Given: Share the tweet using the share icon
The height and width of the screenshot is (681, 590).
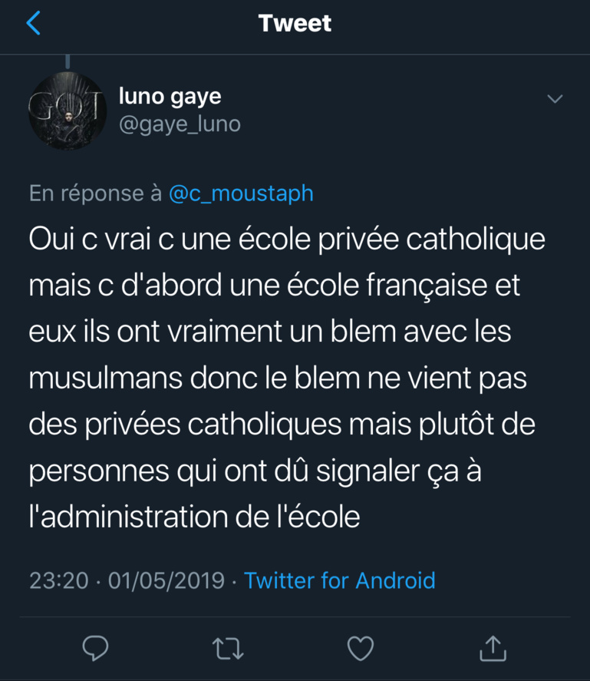Looking at the screenshot, I should (493, 649).
